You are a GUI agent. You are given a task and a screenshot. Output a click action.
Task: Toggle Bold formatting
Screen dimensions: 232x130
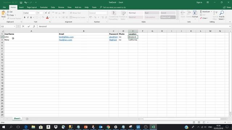pyautogui.click(x=25, y=17)
